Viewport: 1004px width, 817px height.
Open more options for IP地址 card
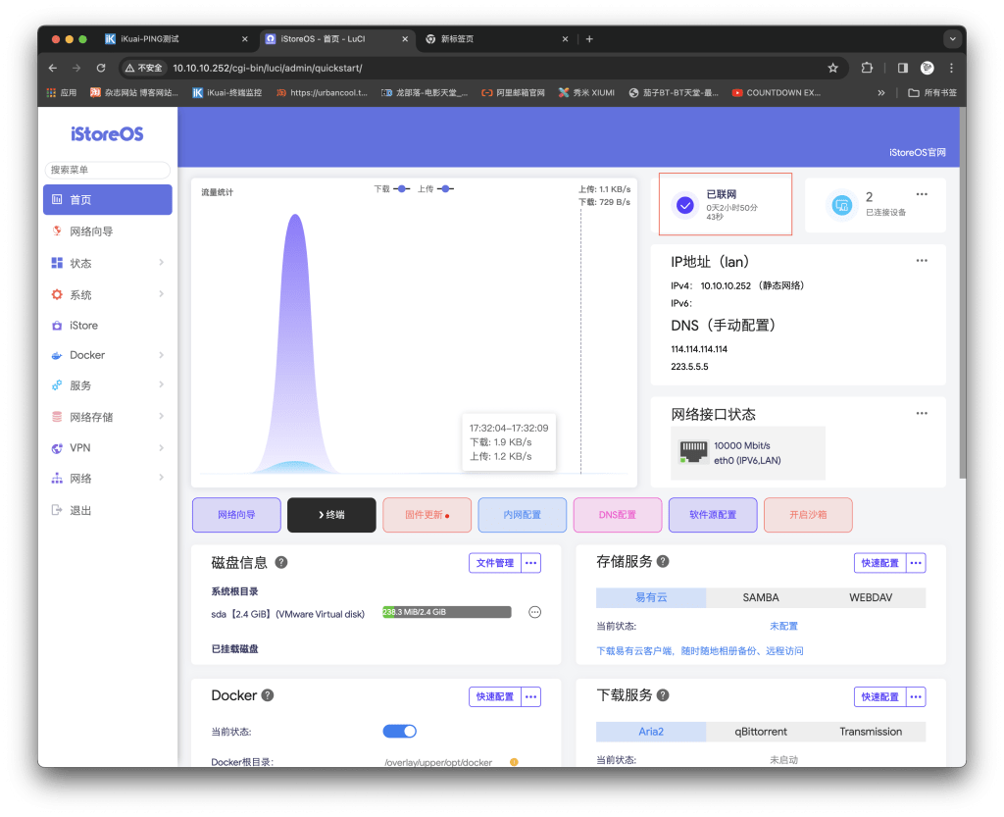[x=921, y=261]
